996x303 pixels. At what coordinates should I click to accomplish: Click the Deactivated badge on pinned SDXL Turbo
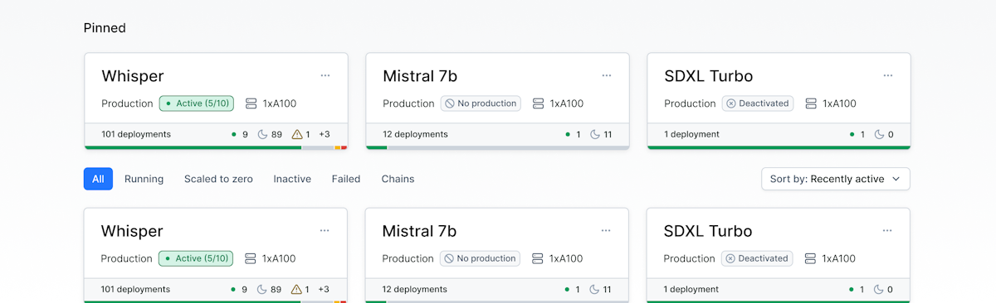point(758,103)
